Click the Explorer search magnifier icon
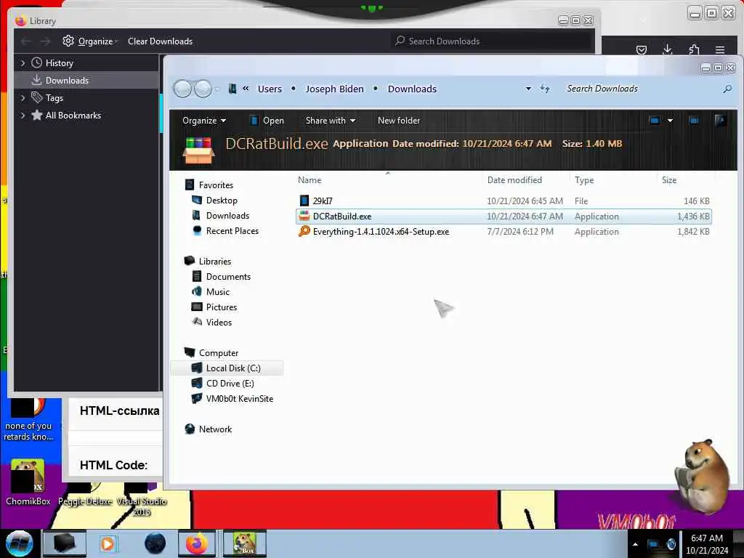The image size is (744, 558). [727, 89]
